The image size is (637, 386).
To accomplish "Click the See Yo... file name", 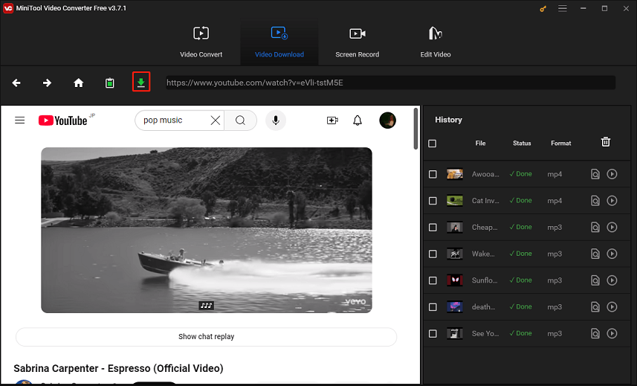I will (485, 334).
